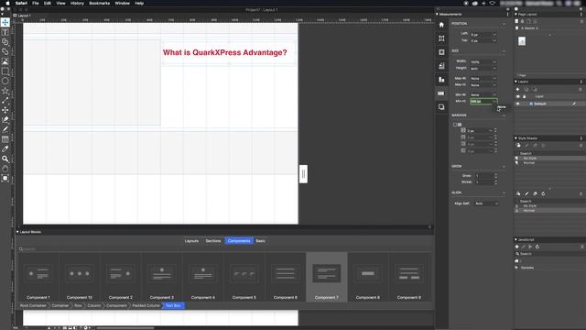
Task: Open the Left position dropdown
Action: pos(494,35)
